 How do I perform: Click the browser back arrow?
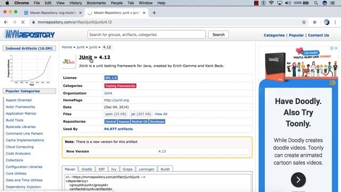[x=6, y=22]
